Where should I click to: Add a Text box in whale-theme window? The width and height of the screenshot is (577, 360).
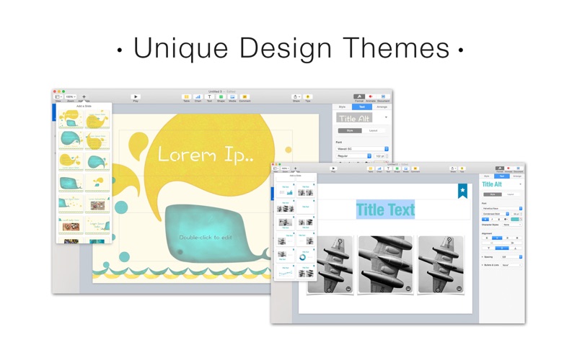point(209,97)
